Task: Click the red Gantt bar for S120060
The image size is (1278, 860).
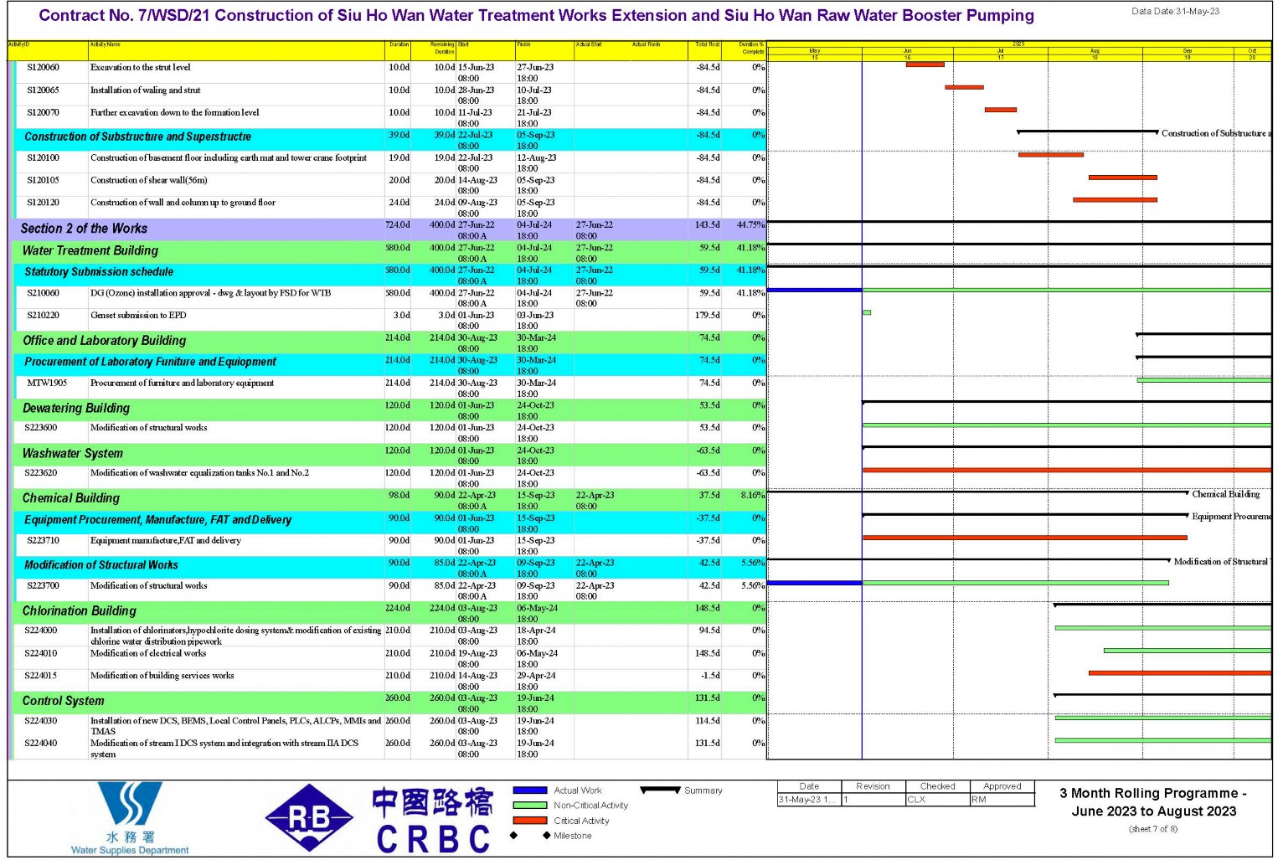Action: click(925, 64)
